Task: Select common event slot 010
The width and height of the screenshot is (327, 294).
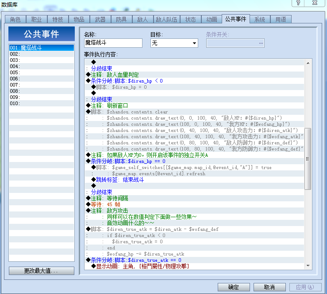Action: 42,103
